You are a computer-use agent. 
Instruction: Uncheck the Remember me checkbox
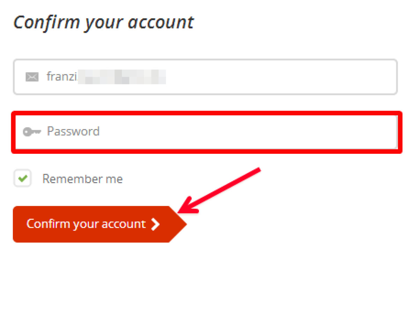pyautogui.click(x=23, y=179)
